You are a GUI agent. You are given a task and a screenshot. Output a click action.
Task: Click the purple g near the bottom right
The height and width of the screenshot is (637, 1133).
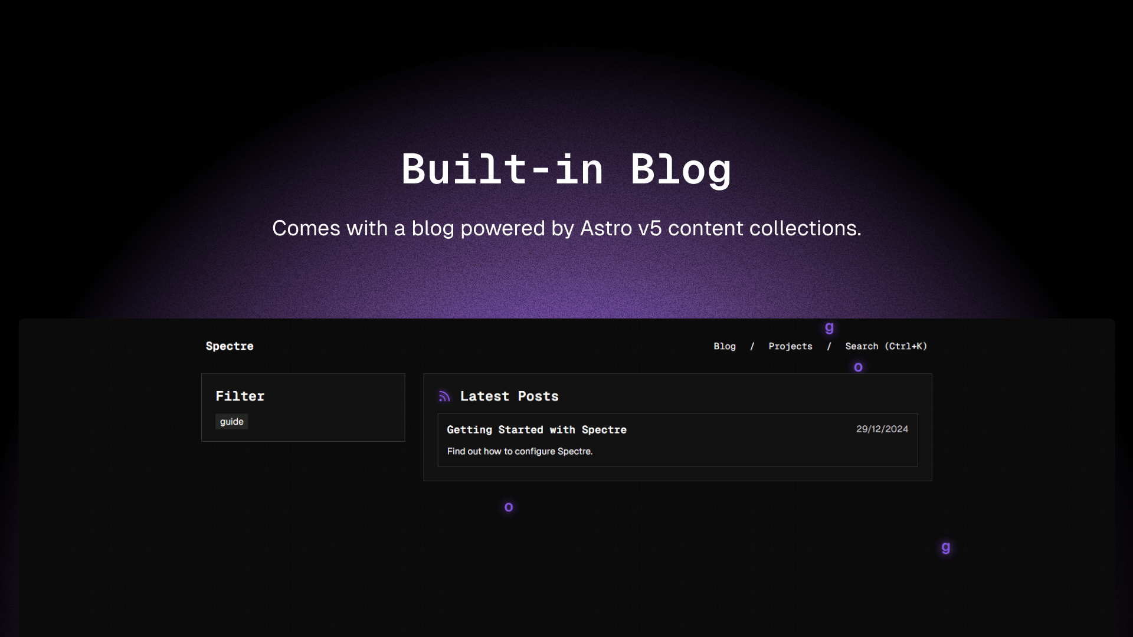point(945,547)
